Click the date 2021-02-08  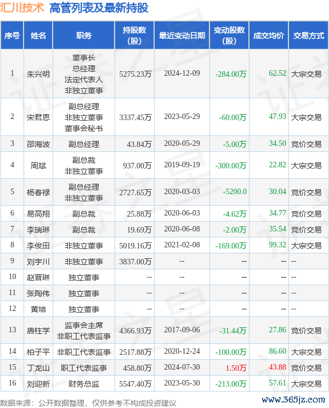tap(182, 245)
